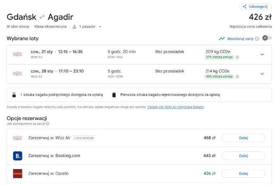Image resolution: width=278 pixels, height=185 pixels.
Task: Click Najniższa cena całkowita label
Action: coord(251,27)
